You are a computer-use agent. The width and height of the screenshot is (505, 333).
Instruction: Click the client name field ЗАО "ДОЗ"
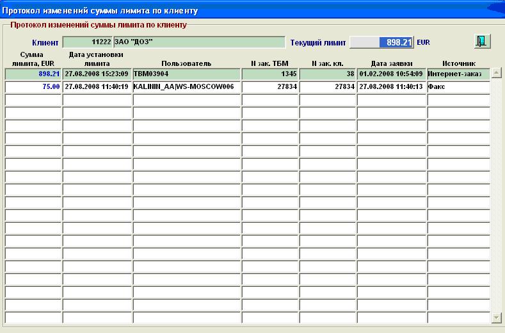199,42
